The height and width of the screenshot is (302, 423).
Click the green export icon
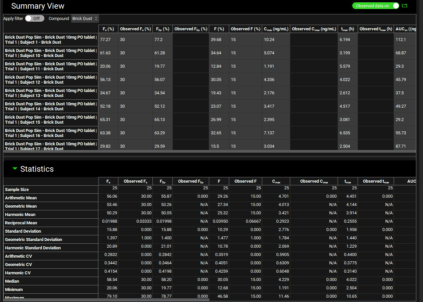(x=405, y=6)
